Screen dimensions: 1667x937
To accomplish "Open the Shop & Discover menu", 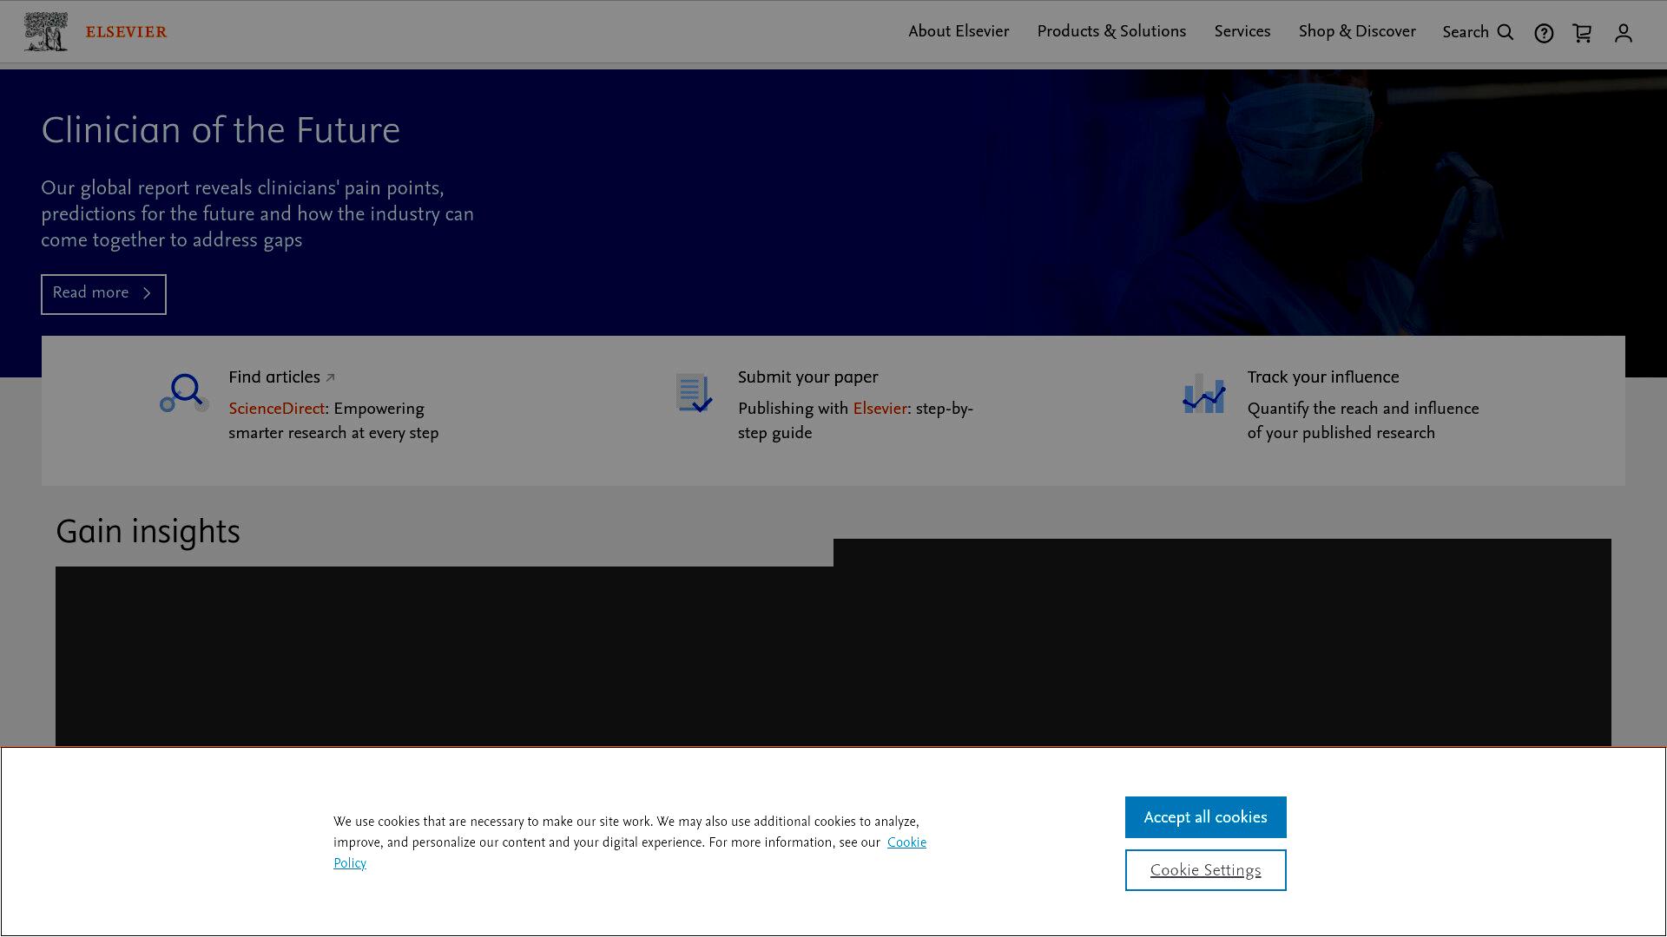I will tap(1357, 32).
